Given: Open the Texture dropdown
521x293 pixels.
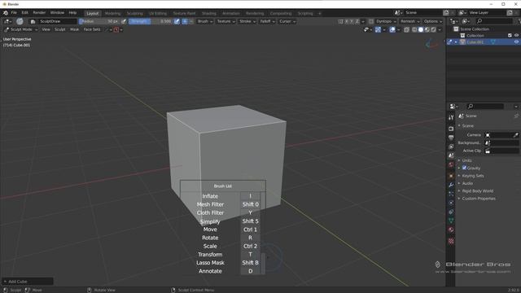Looking at the screenshot, I should coord(226,21).
